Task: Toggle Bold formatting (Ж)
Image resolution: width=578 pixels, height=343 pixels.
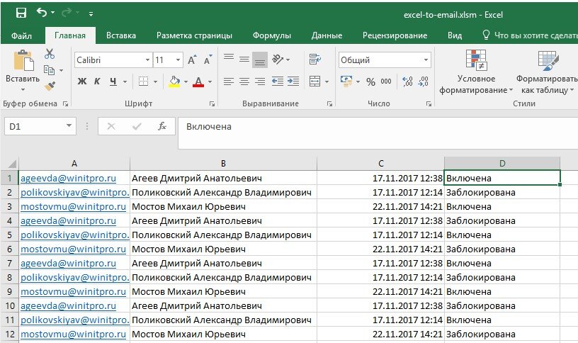Action: [x=82, y=81]
